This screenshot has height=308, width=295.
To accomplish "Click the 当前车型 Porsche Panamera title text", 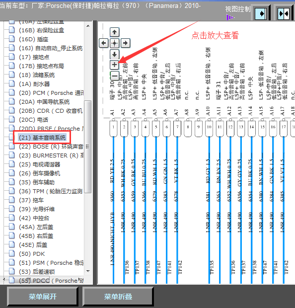I will pyautogui.click(x=100, y=5).
